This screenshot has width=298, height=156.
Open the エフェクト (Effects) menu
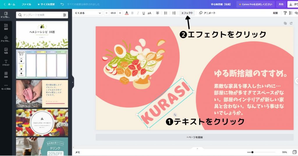pos(187,13)
